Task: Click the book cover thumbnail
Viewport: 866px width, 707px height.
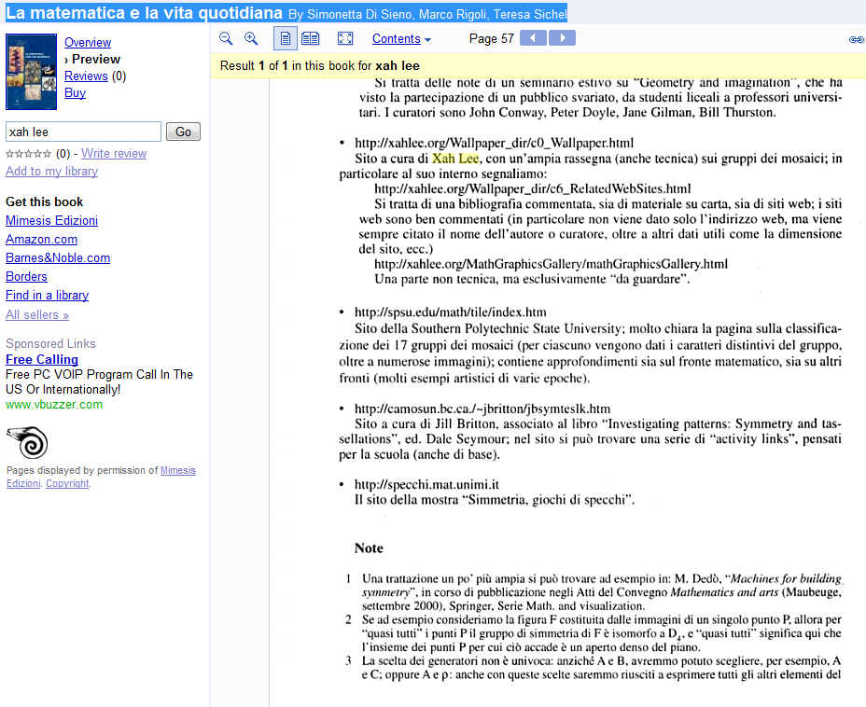Action: (x=31, y=72)
